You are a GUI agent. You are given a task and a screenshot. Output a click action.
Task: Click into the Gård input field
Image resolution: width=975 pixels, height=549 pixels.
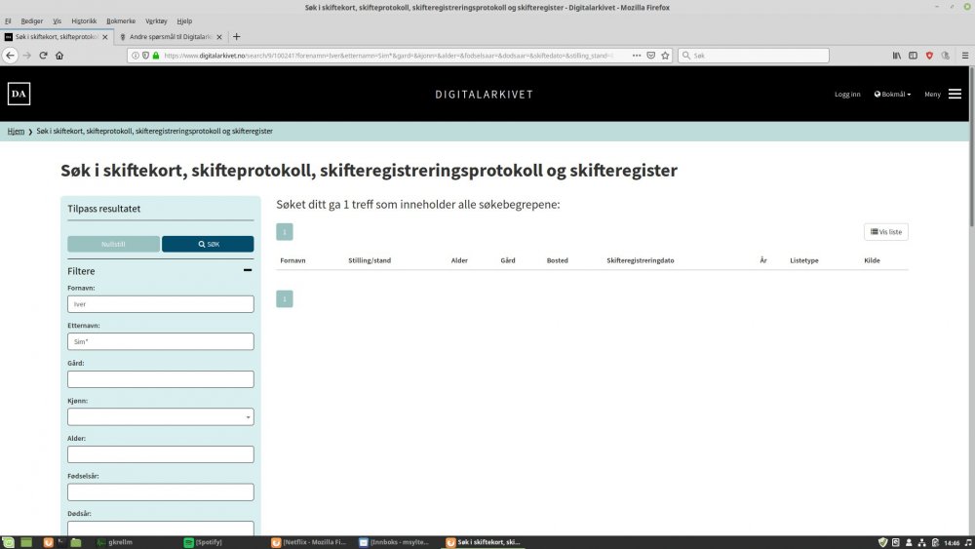pos(161,379)
